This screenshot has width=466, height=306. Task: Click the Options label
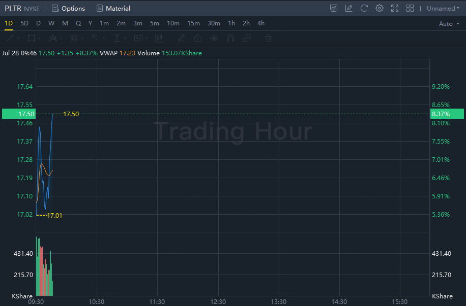(73, 8)
